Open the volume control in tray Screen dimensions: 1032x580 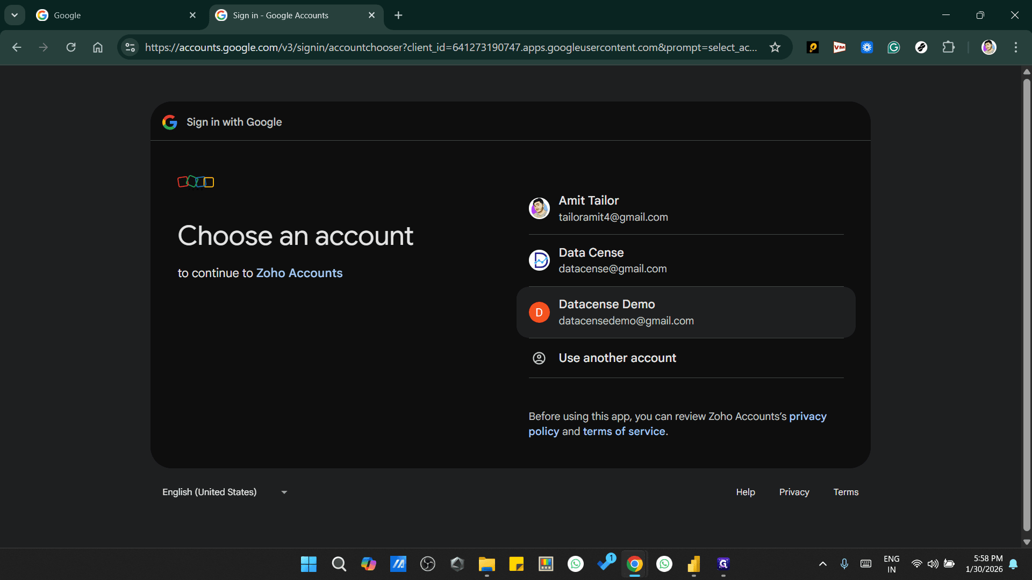933,564
